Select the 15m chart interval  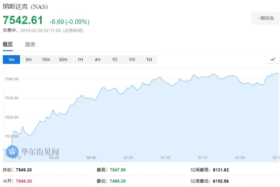pos(46,60)
